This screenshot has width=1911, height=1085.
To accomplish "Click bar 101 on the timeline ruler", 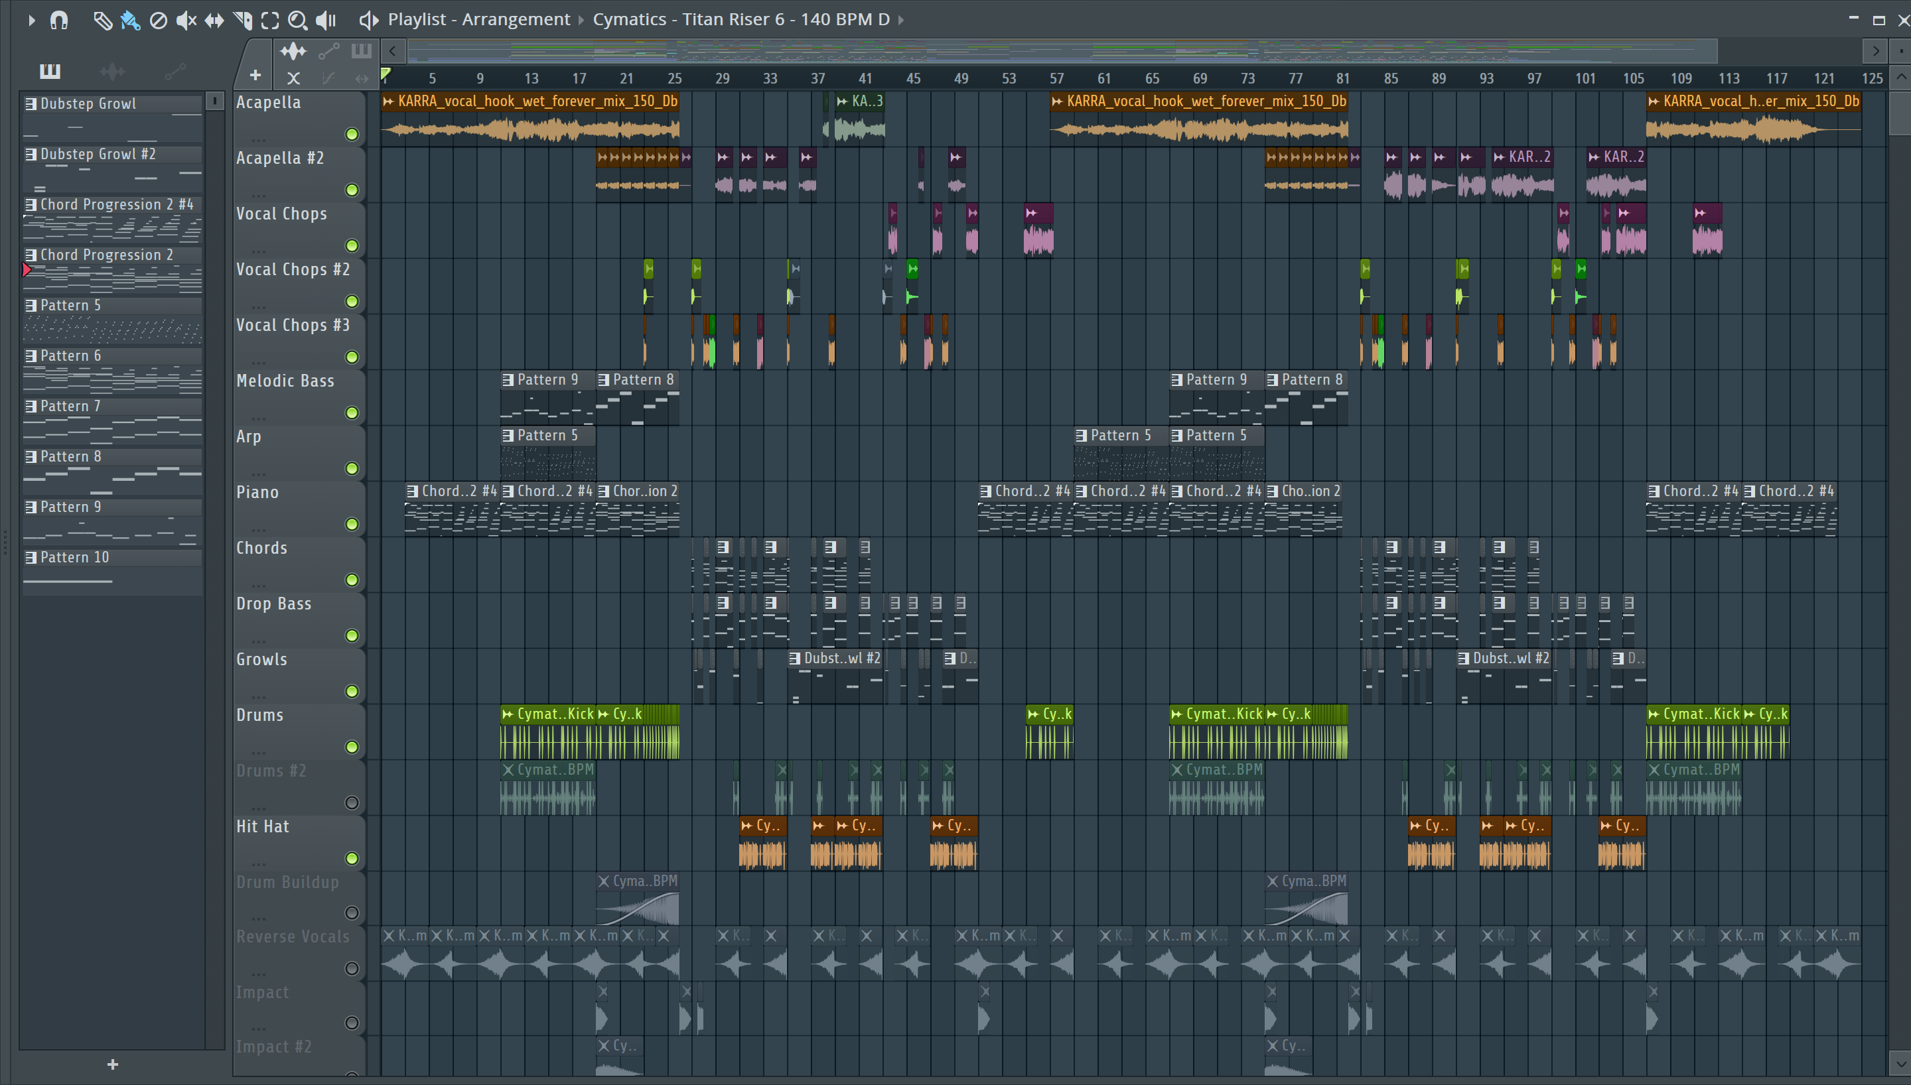I will [x=1585, y=78].
